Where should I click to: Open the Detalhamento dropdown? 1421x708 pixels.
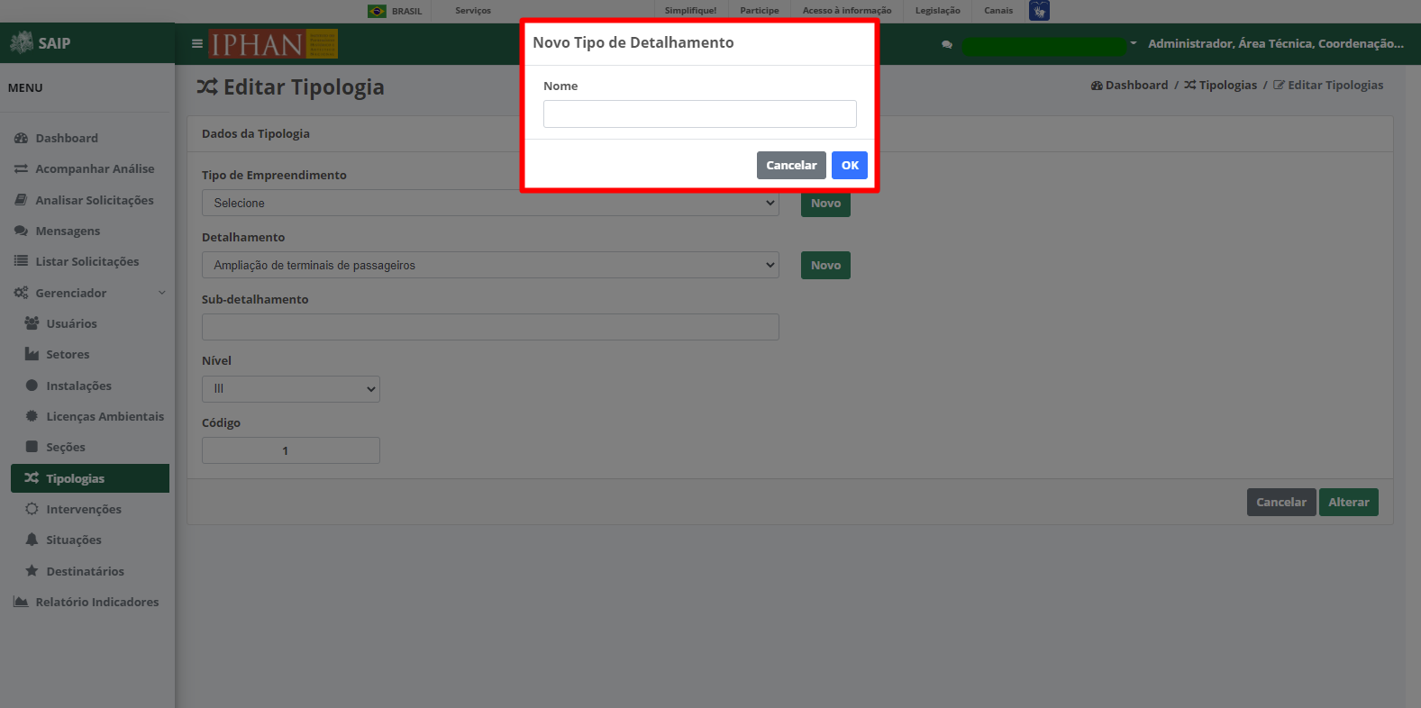(x=490, y=265)
